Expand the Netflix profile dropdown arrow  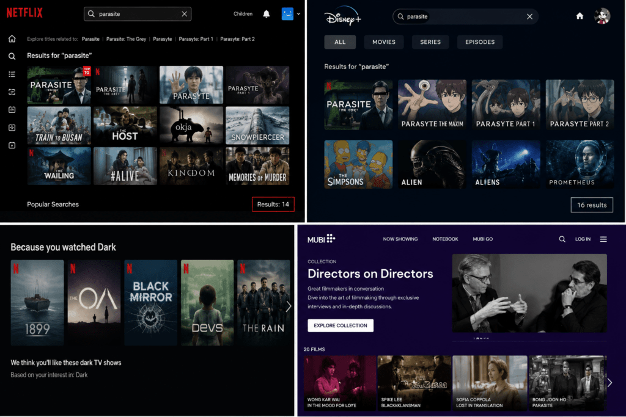coord(298,14)
